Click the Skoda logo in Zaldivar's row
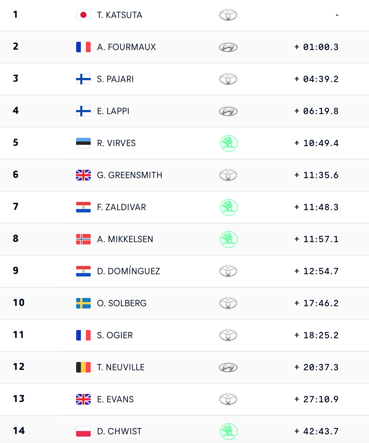 (229, 207)
